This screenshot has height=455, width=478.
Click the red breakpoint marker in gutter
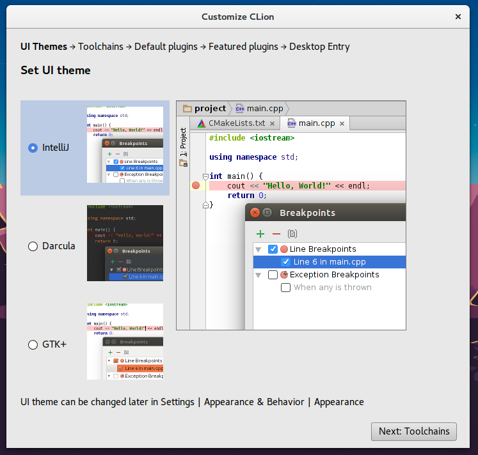click(196, 185)
